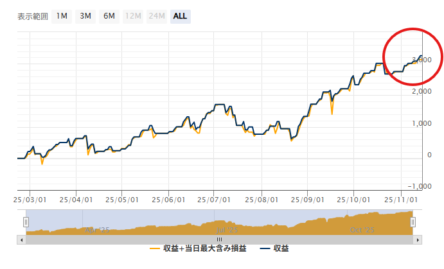
Task: Click the -1,000 y-axis value
Action: coord(420,186)
